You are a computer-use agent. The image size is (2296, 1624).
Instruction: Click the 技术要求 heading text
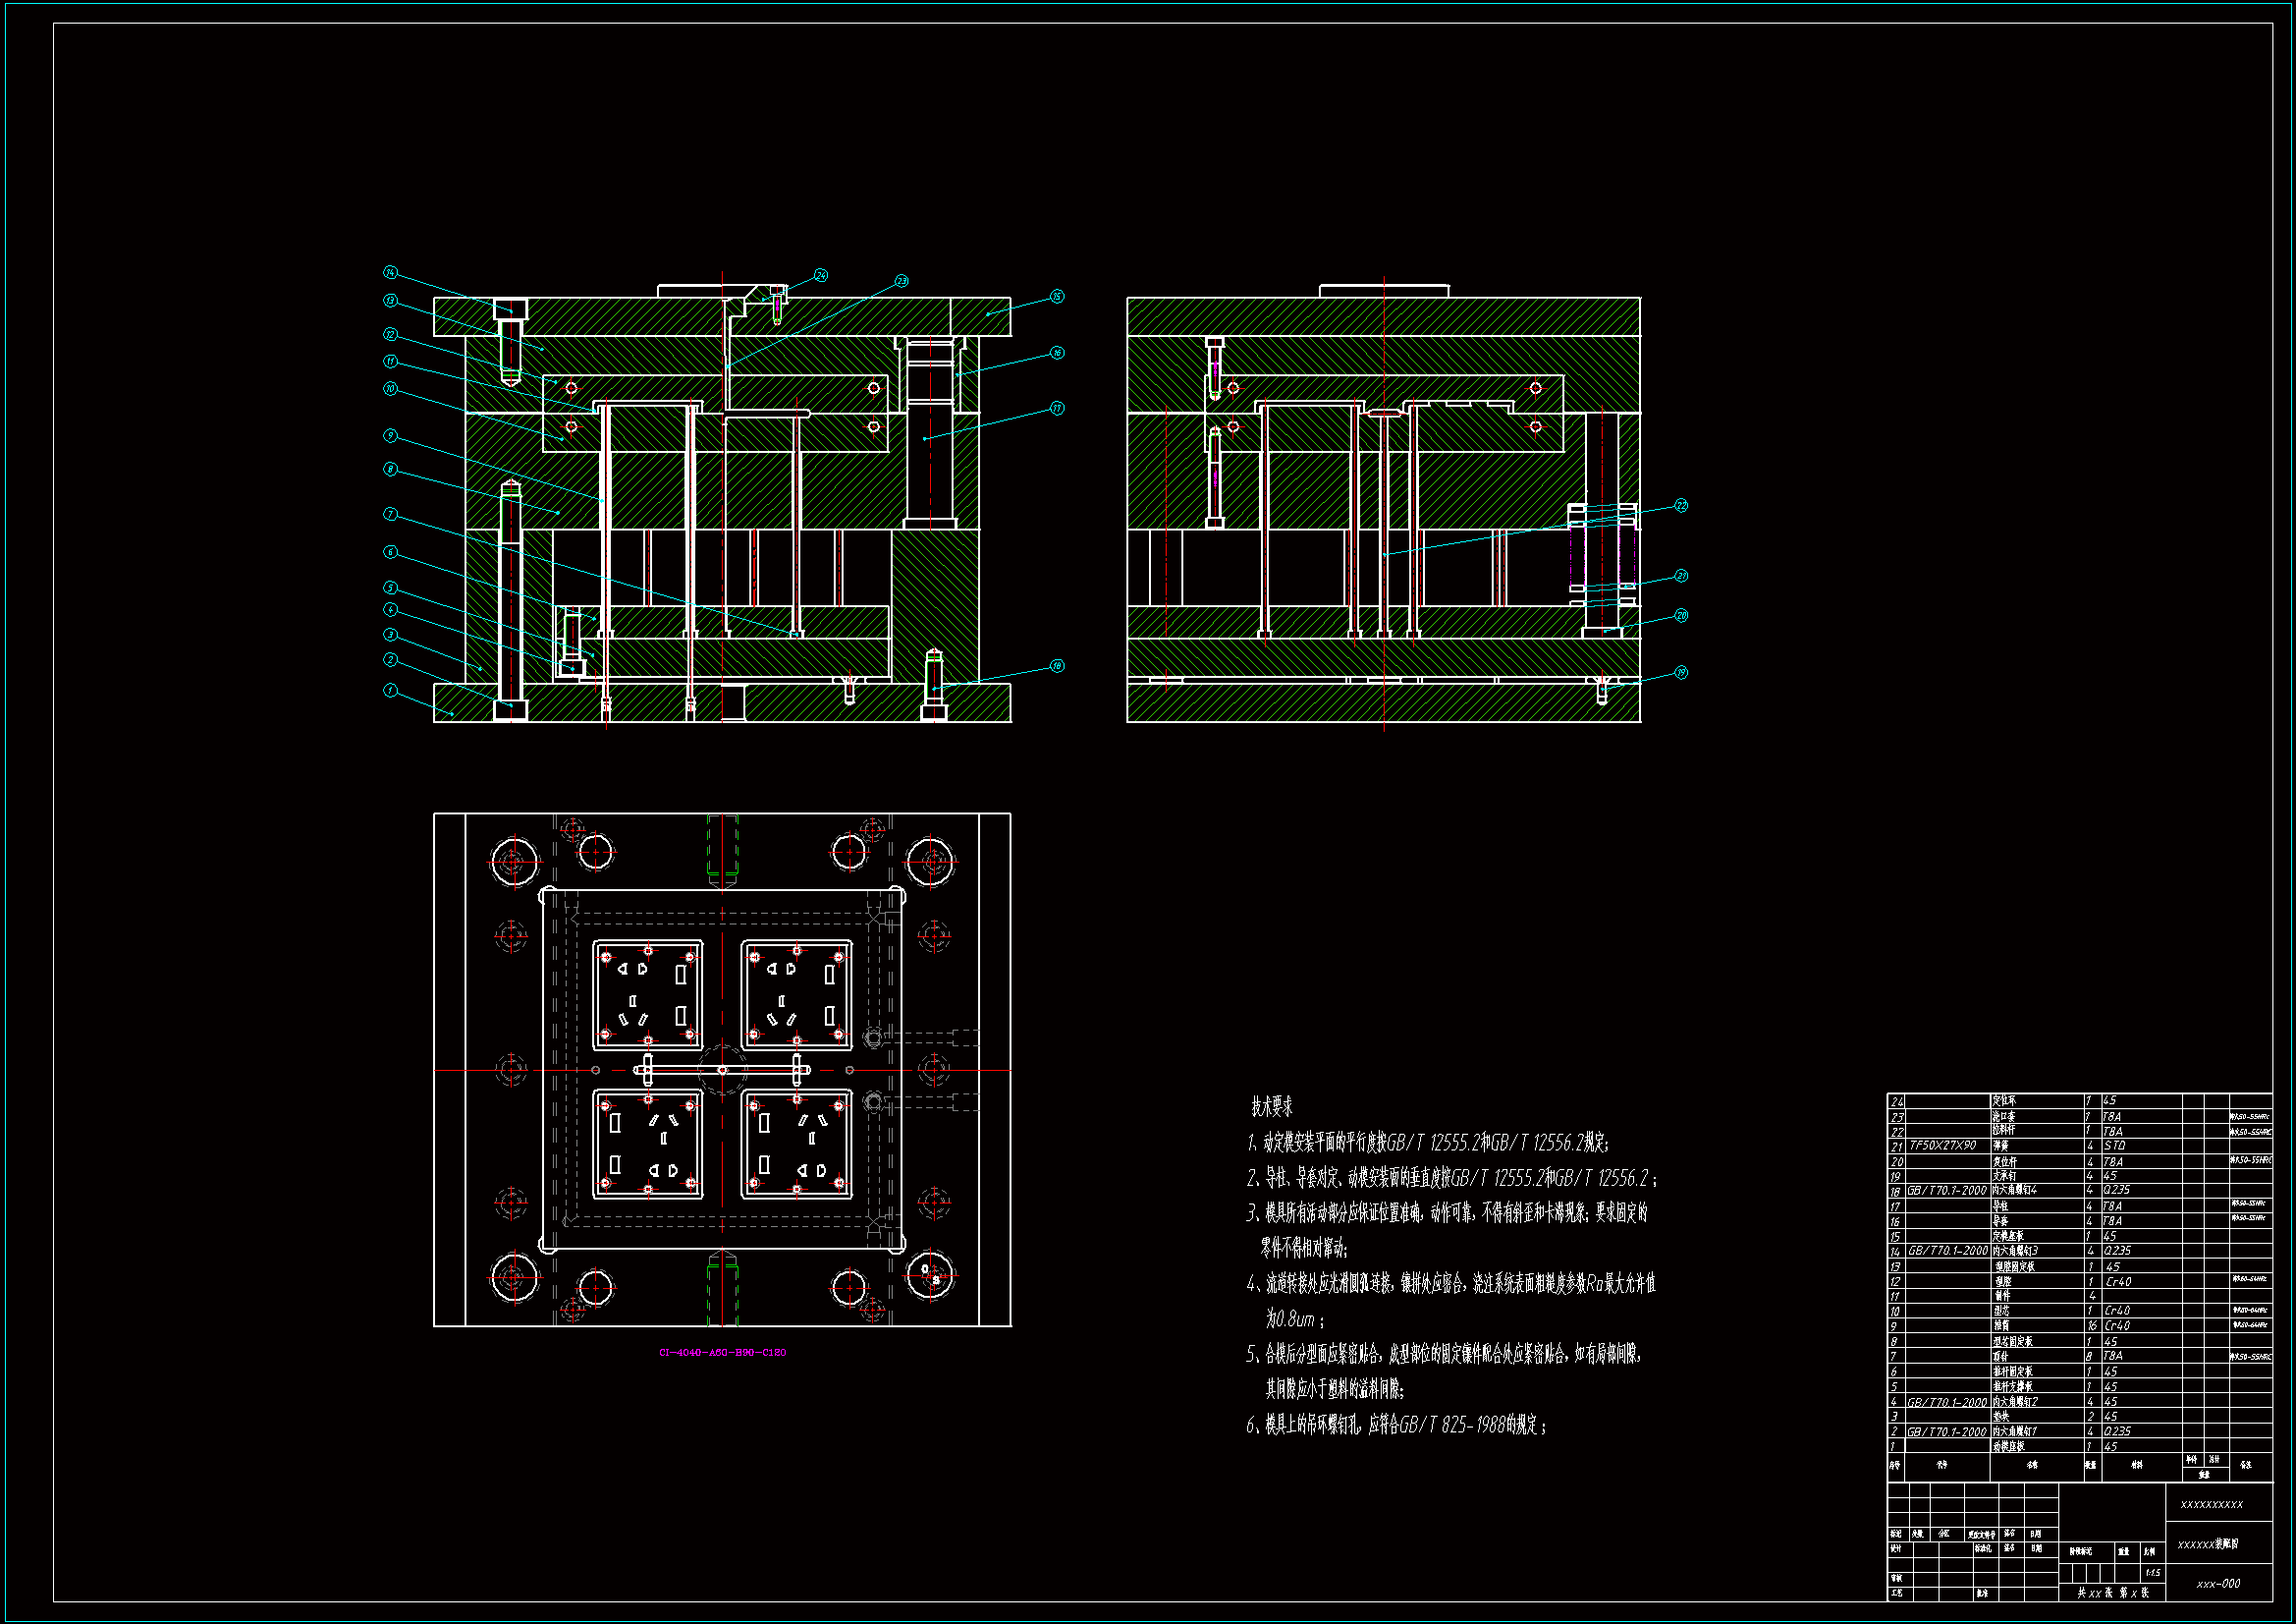(x=1271, y=1106)
